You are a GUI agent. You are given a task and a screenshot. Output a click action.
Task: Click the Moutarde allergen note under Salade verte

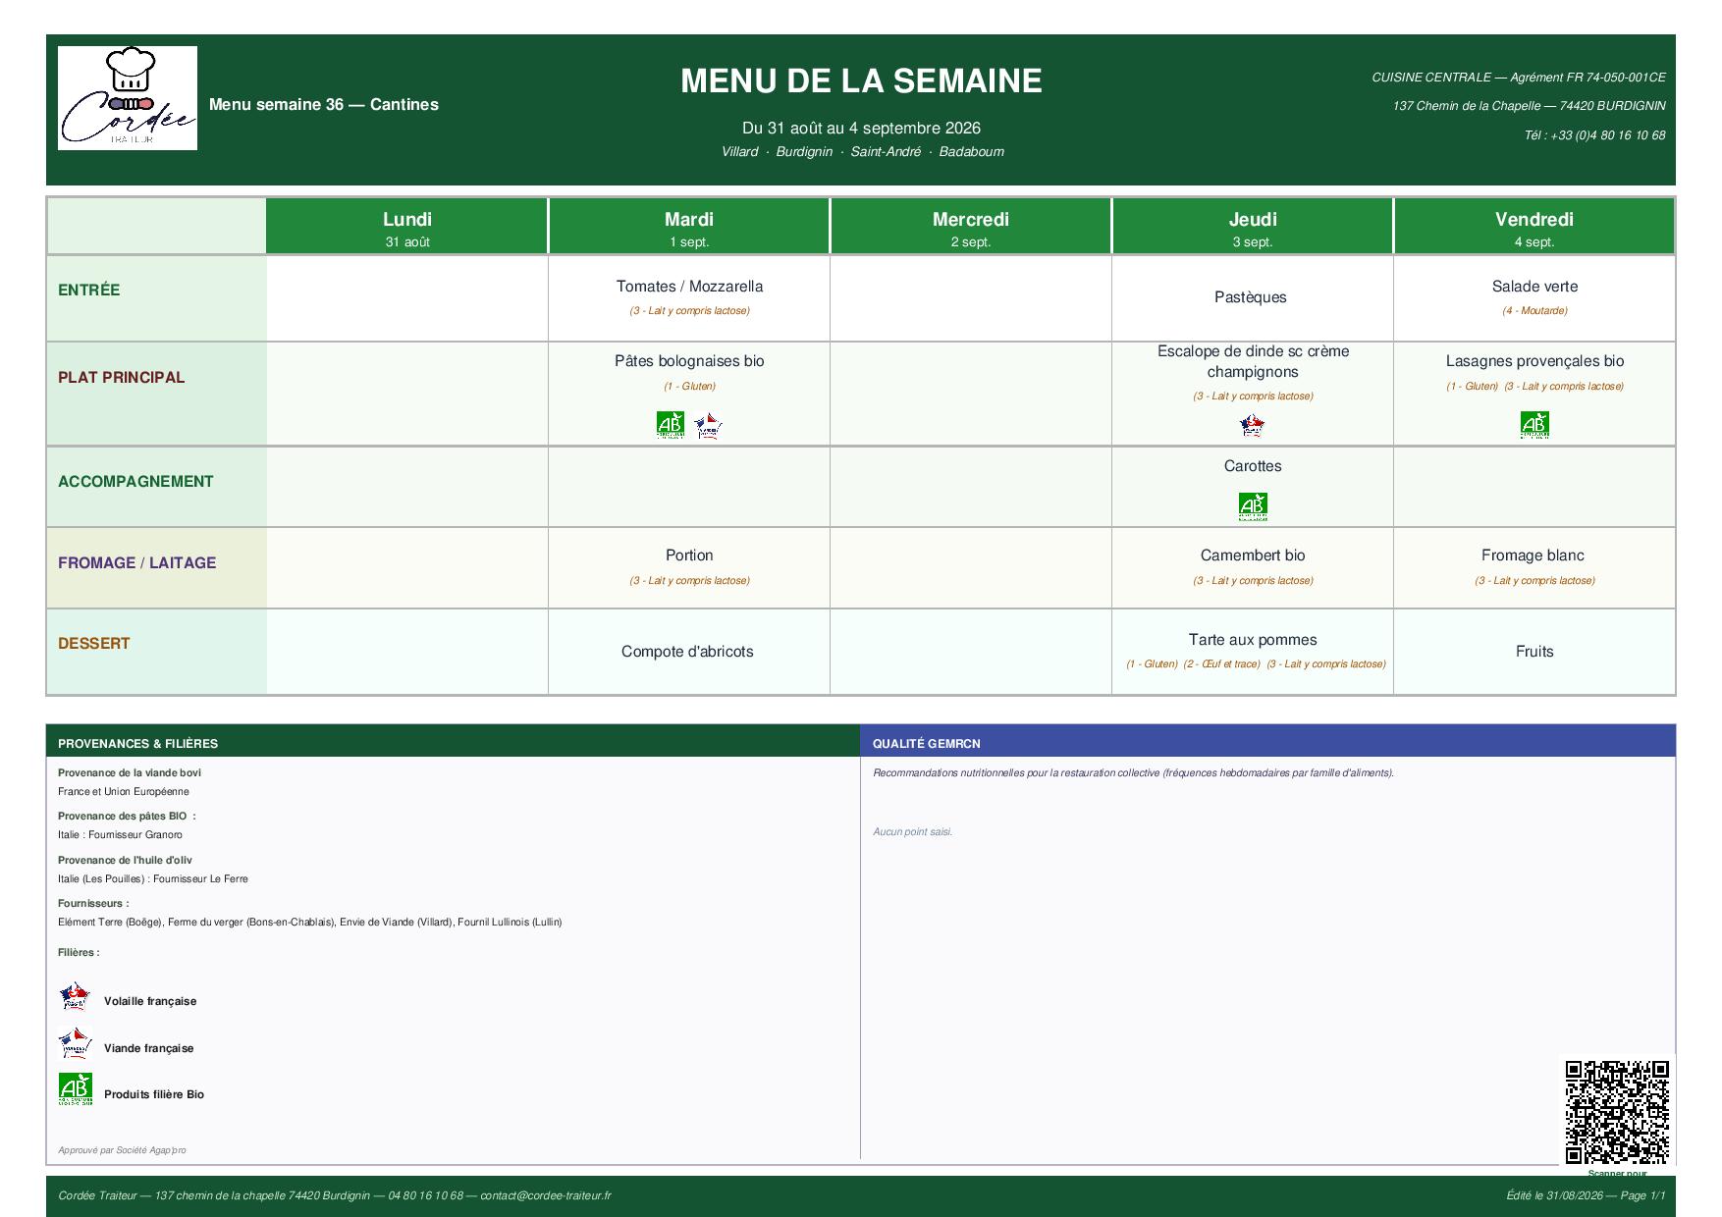tap(1534, 311)
